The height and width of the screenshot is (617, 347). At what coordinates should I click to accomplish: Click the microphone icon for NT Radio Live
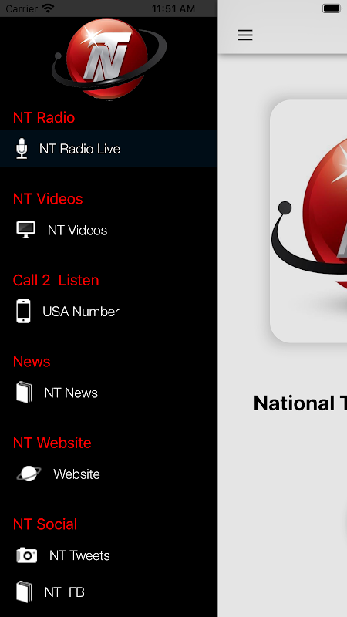click(22, 149)
